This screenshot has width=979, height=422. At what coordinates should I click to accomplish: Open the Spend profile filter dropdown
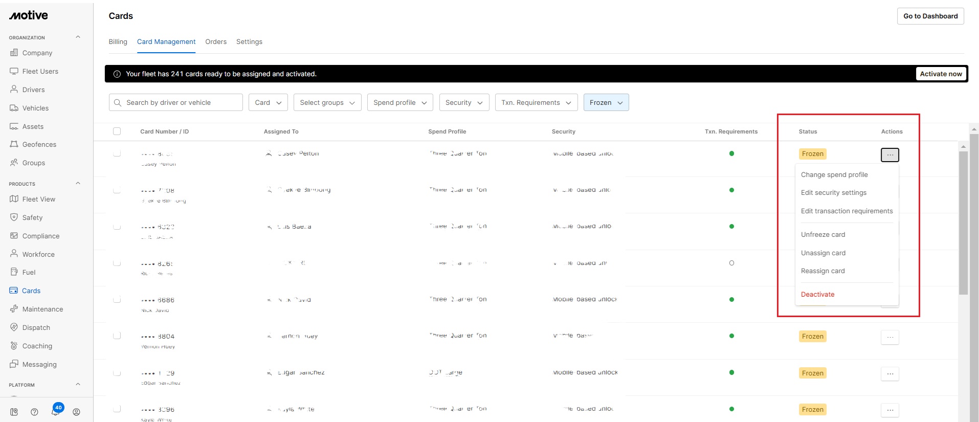click(399, 102)
